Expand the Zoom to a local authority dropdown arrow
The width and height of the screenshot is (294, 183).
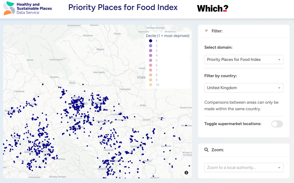[x=279, y=167]
